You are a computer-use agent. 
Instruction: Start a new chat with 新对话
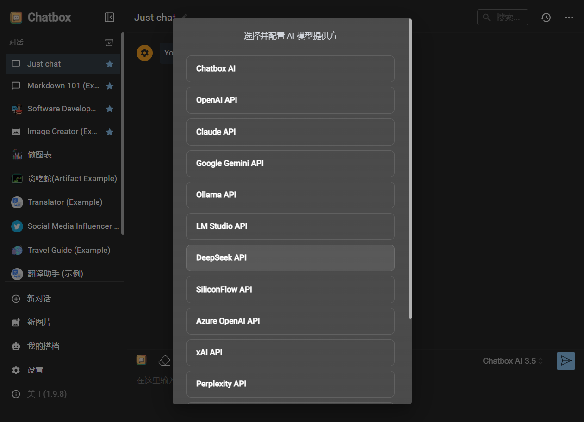(63, 299)
